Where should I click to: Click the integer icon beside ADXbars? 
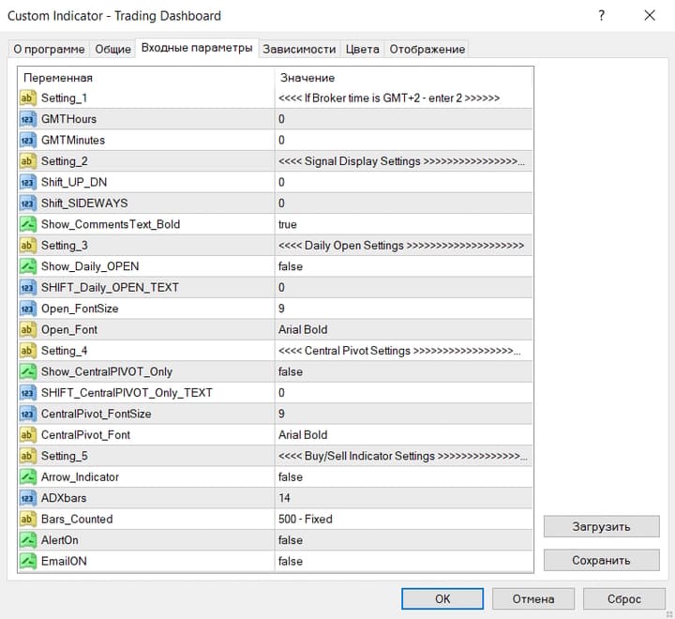tap(27, 498)
